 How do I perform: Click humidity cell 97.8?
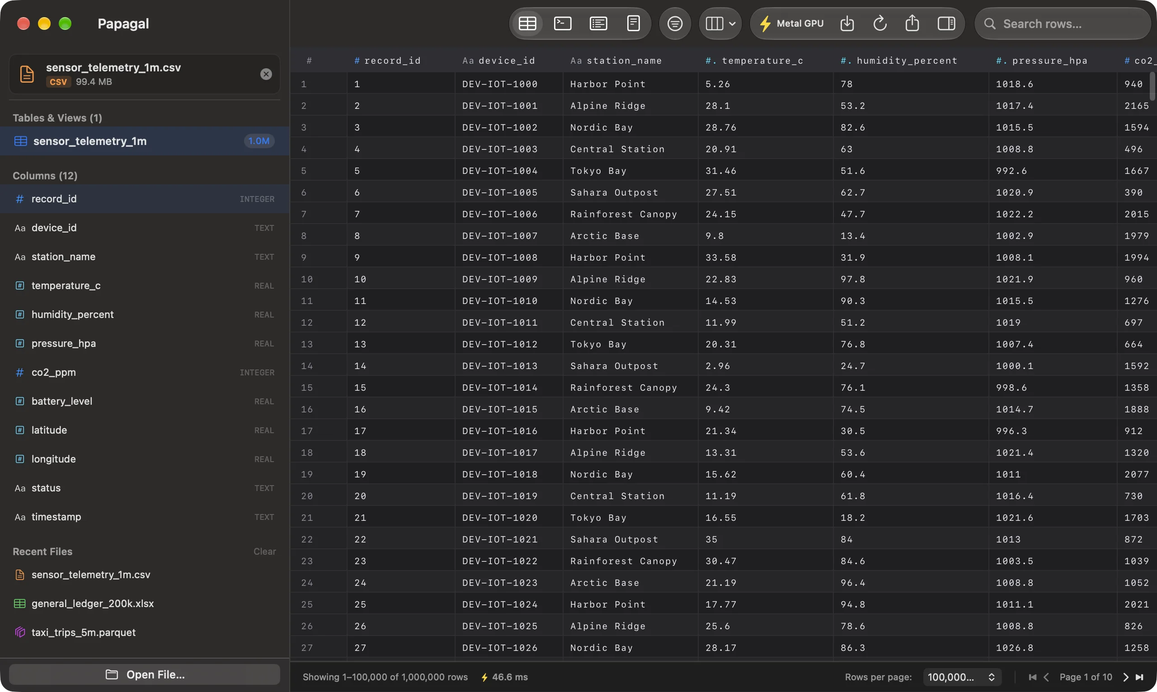911,279
